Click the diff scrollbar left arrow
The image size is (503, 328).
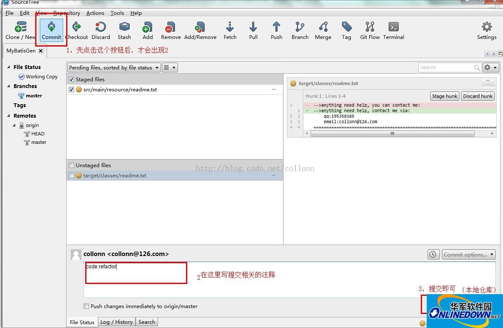click(x=307, y=134)
